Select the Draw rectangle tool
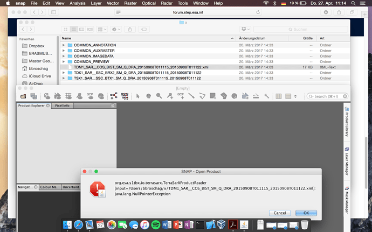 click(x=213, y=96)
